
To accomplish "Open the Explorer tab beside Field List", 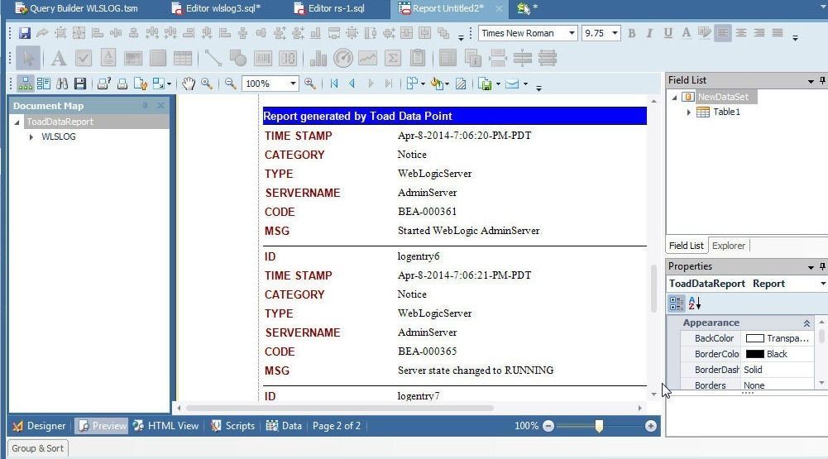I will point(728,246).
